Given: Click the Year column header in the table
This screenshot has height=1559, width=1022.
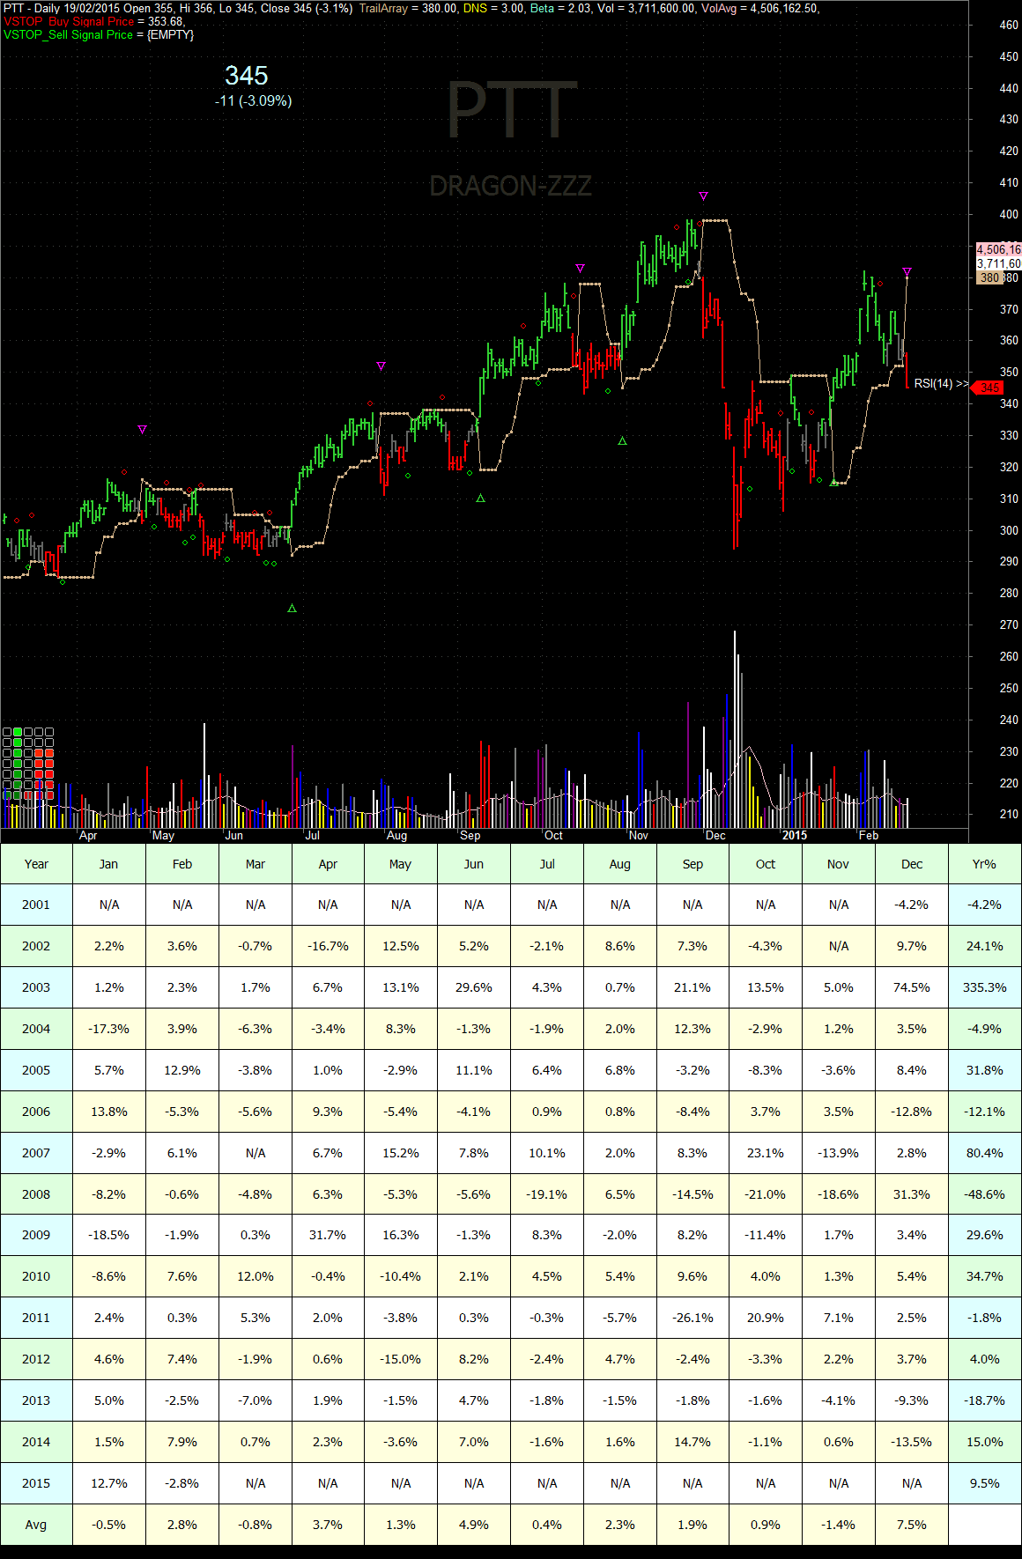Looking at the screenshot, I should (x=36, y=864).
